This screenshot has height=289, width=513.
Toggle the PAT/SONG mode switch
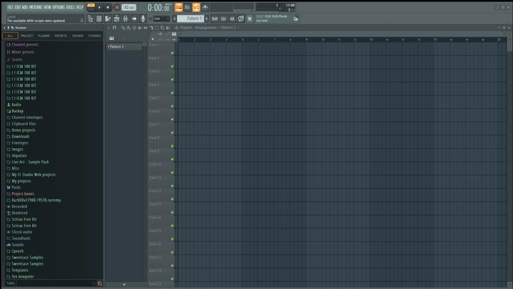[91, 7]
